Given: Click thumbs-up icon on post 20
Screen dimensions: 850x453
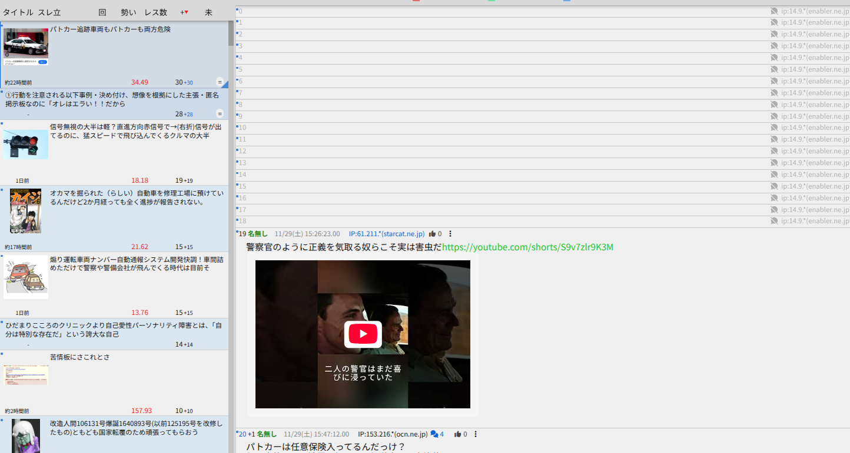Looking at the screenshot, I should [x=457, y=434].
